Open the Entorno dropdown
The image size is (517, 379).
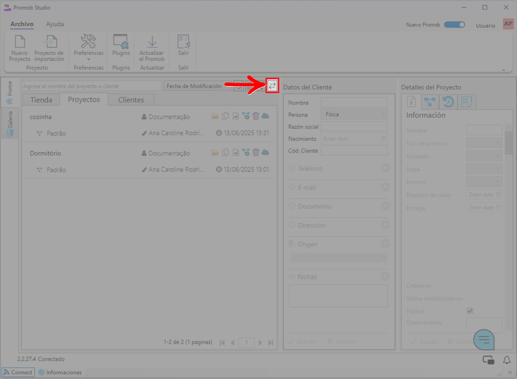point(484,182)
